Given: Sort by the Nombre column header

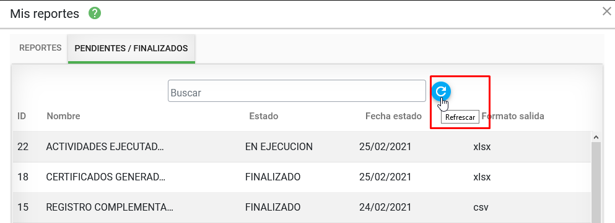Looking at the screenshot, I should click(64, 116).
